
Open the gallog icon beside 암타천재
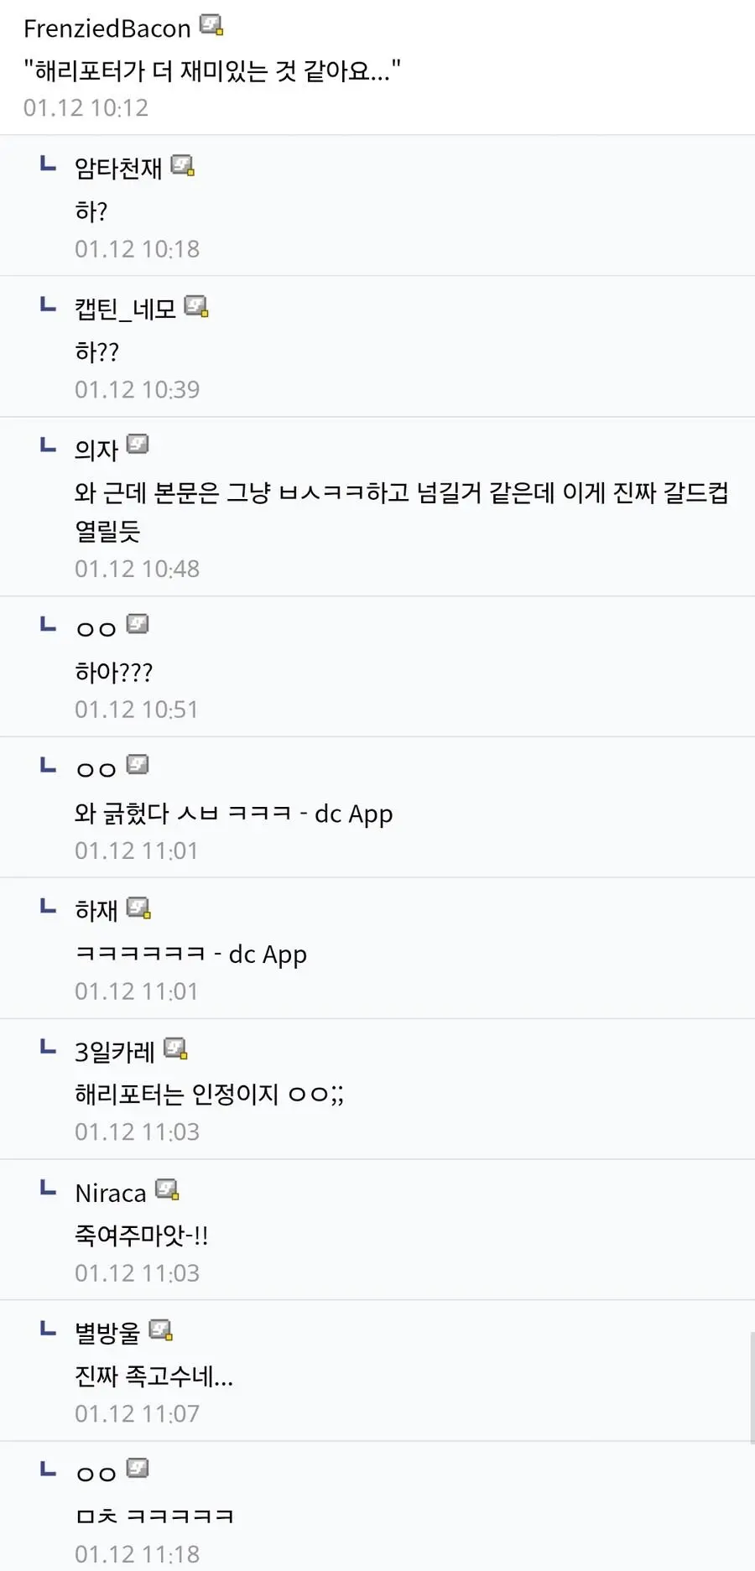point(183,166)
